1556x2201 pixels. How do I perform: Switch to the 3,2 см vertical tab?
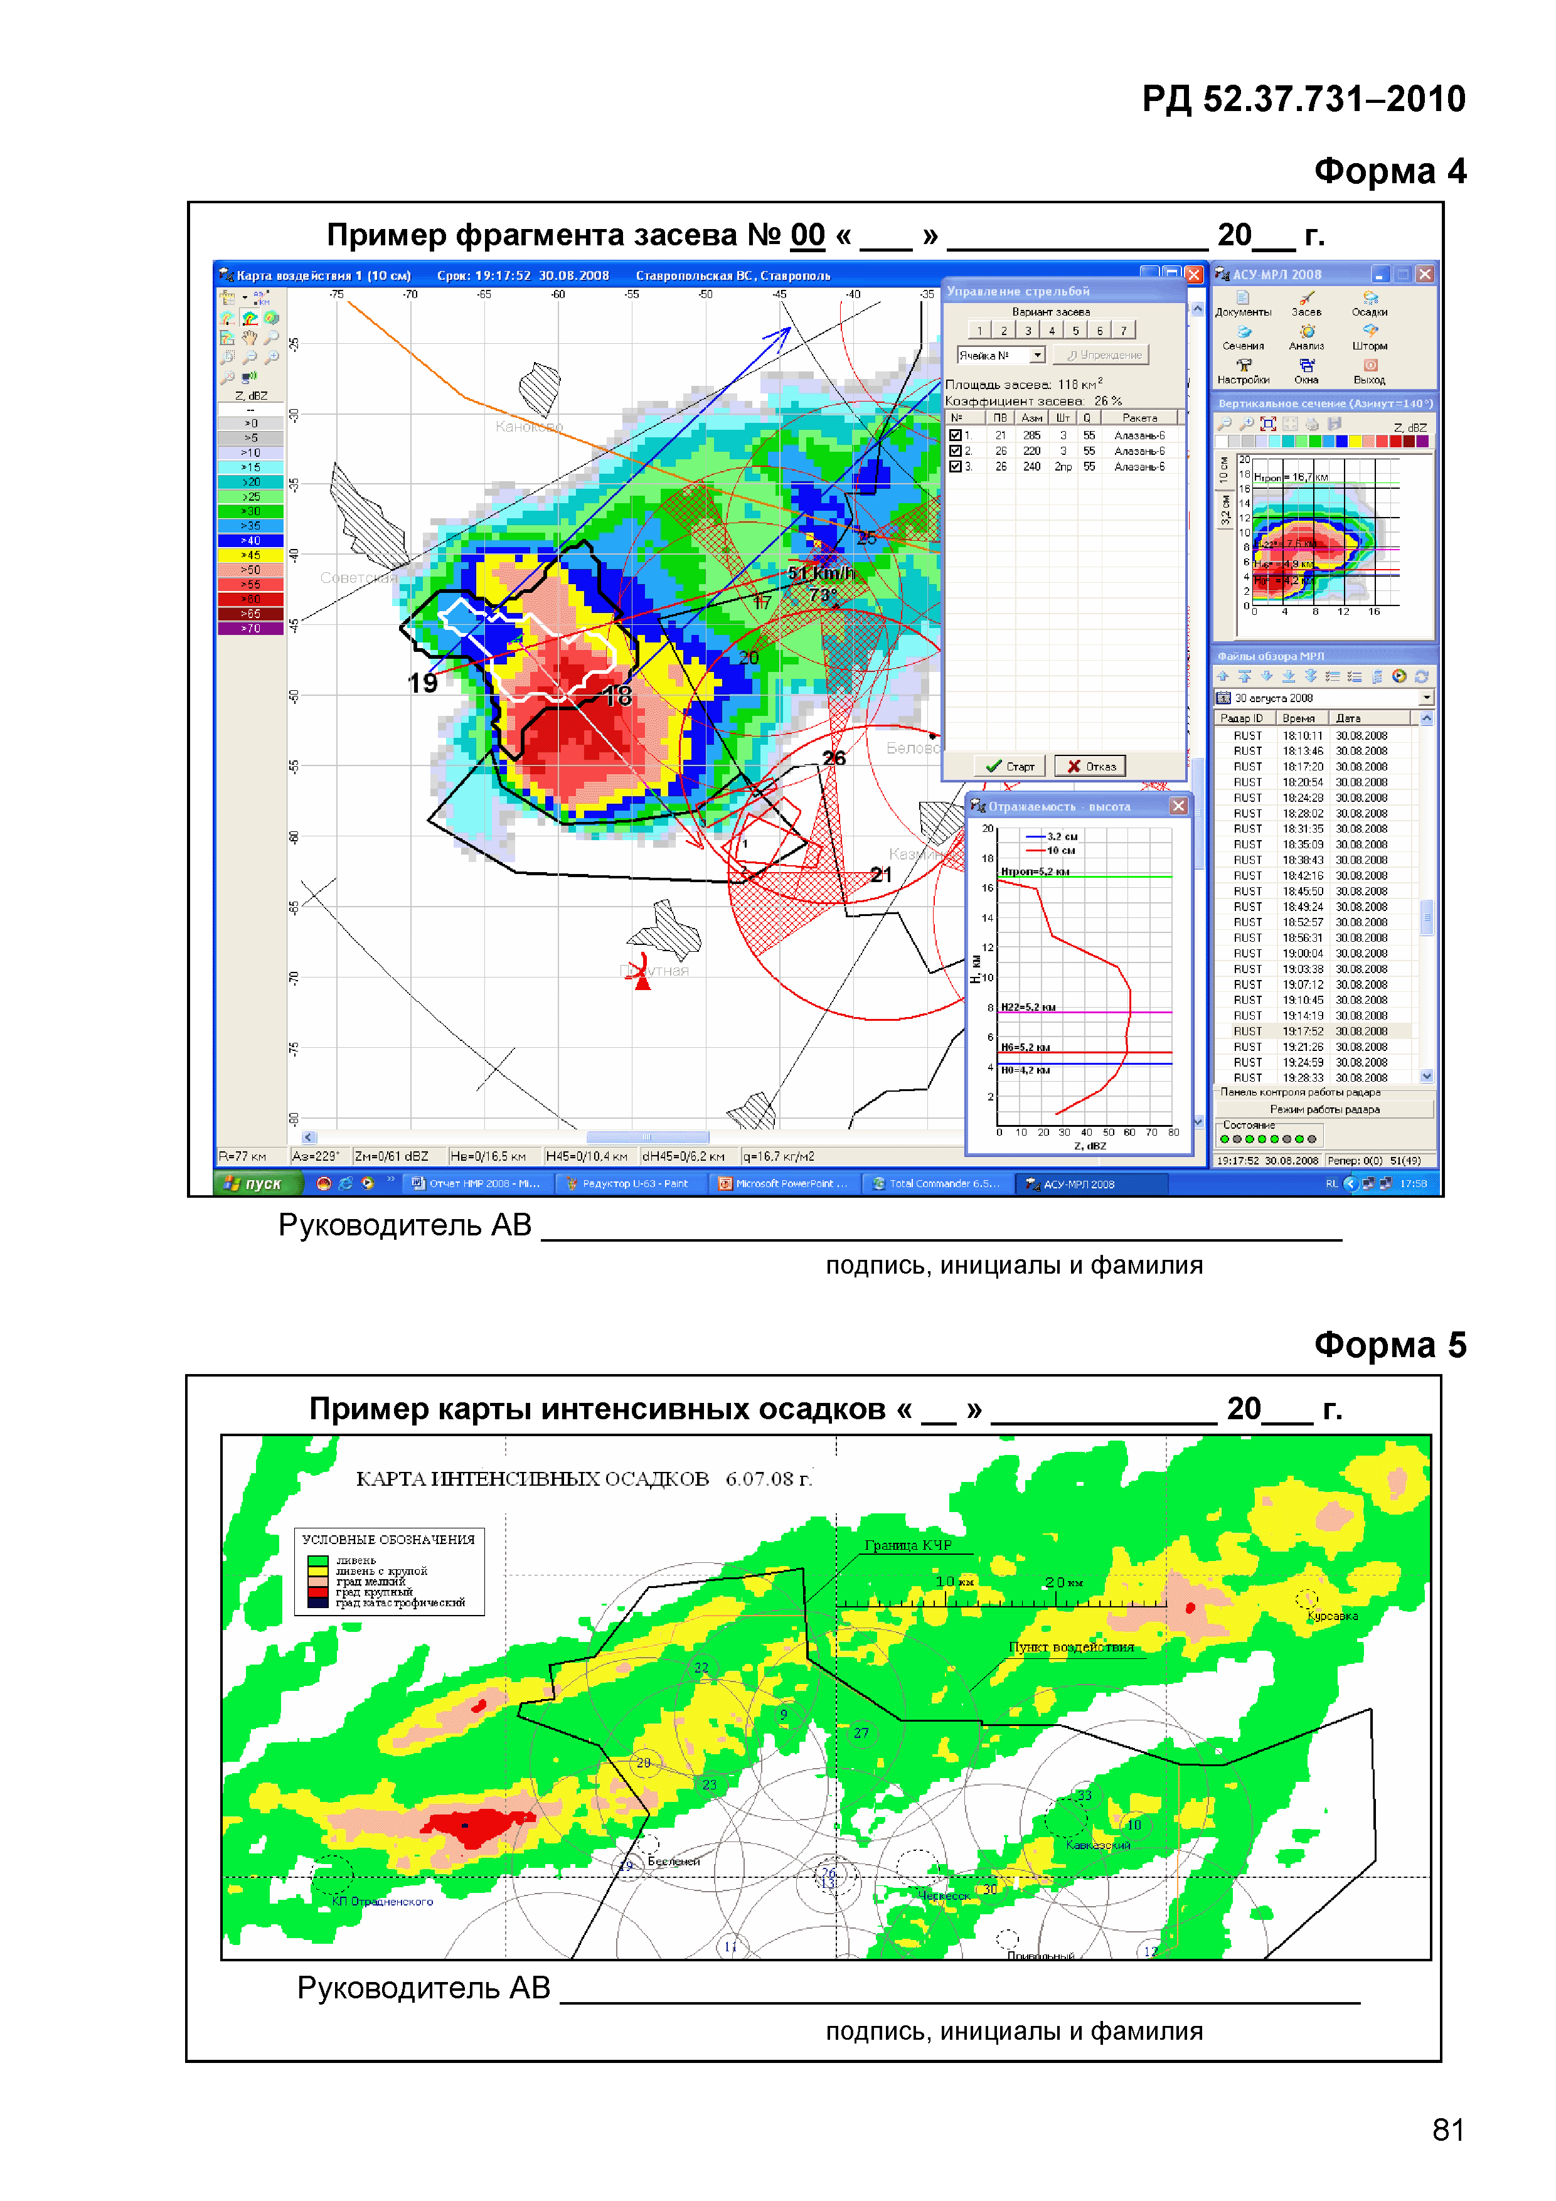click(x=1224, y=510)
